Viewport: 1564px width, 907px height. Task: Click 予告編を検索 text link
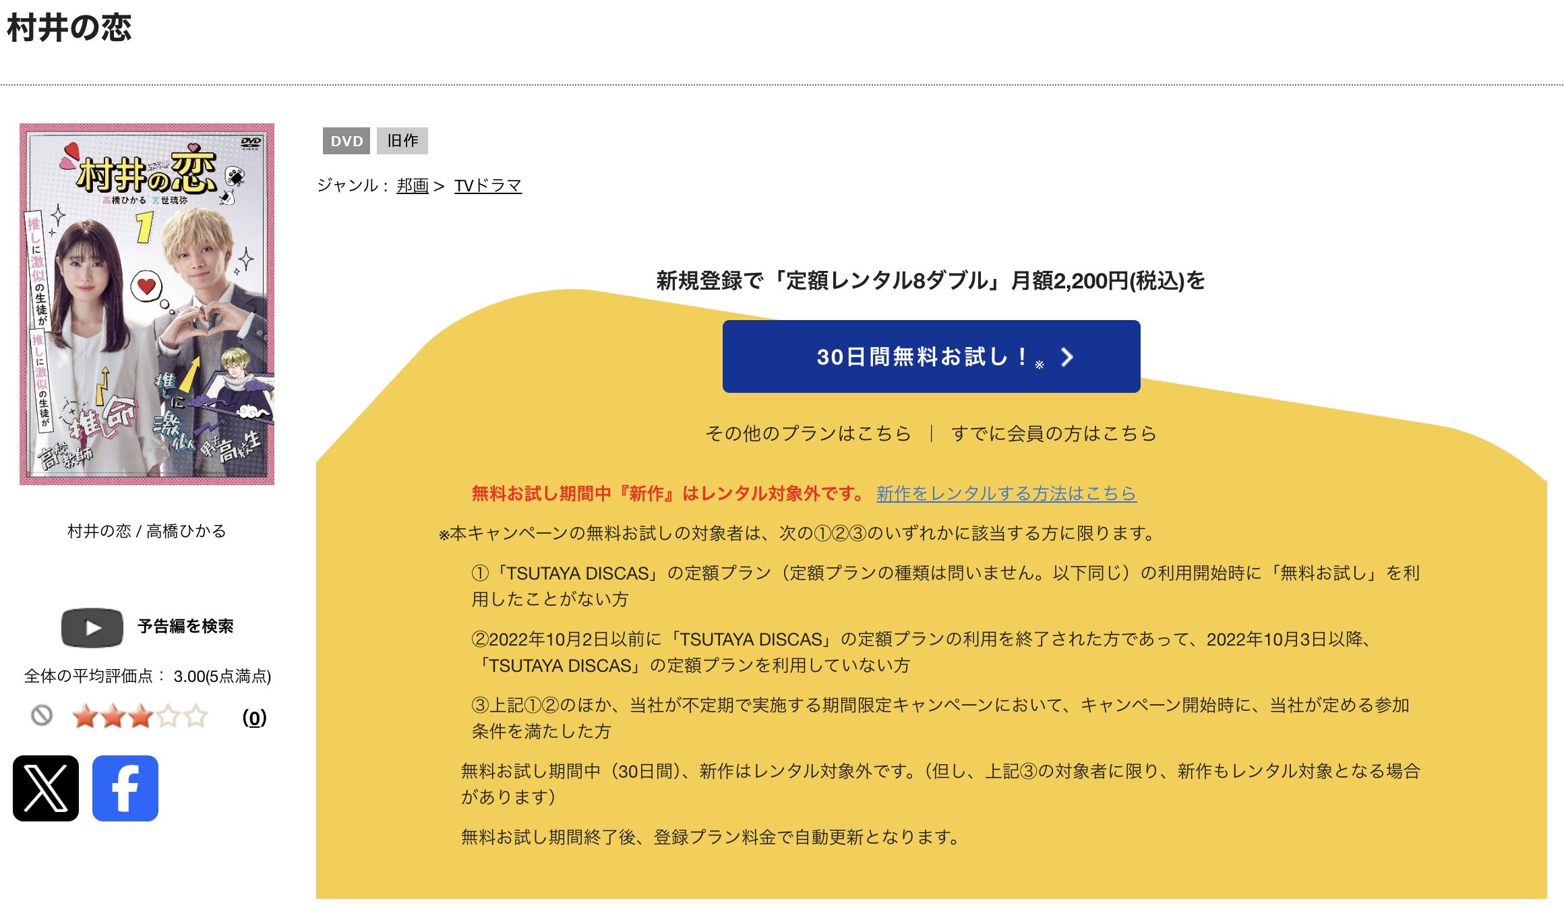(x=185, y=627)
